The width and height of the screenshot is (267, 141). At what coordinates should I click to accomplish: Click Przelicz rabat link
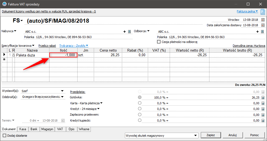pos(47,46)
